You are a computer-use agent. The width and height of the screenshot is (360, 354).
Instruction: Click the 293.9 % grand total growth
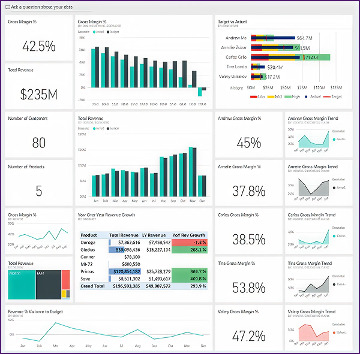click(198, 286)
